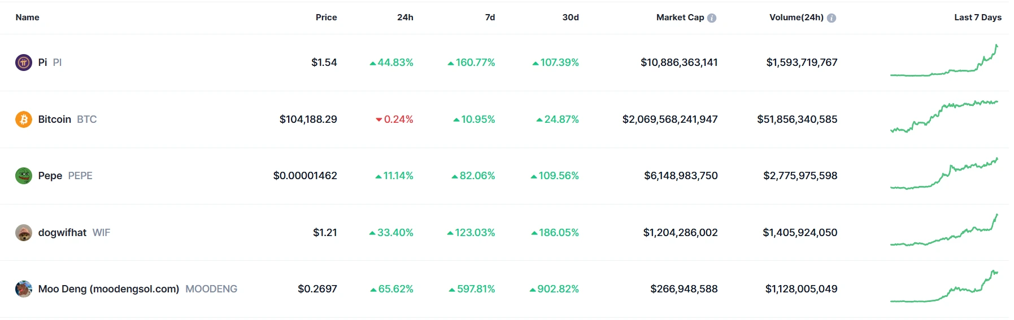Open the Pepe PEPE coin page
This screenshot has width=1014, height=320.
pyautogui.click(x=65, y=176)
